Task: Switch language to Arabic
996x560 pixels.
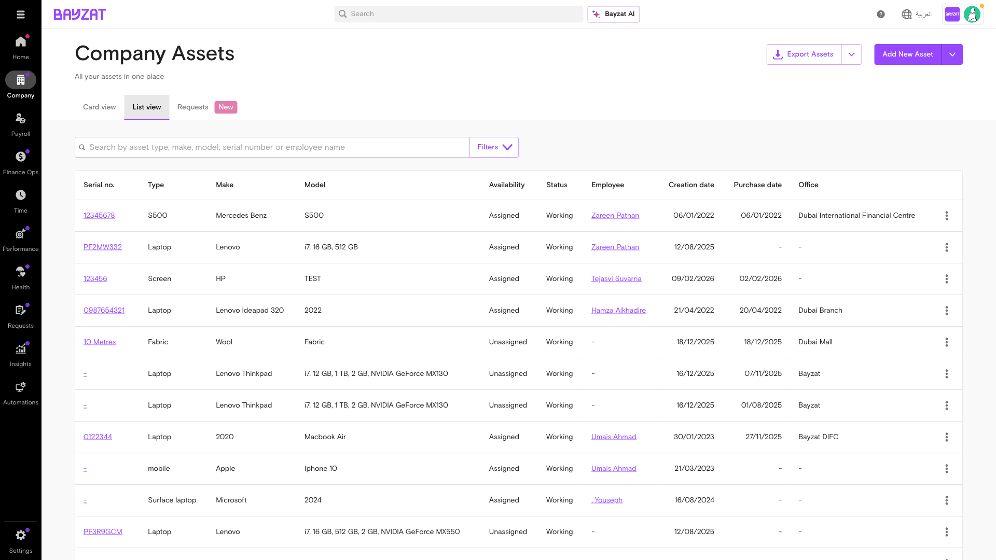Action: [x=917, y=15]
